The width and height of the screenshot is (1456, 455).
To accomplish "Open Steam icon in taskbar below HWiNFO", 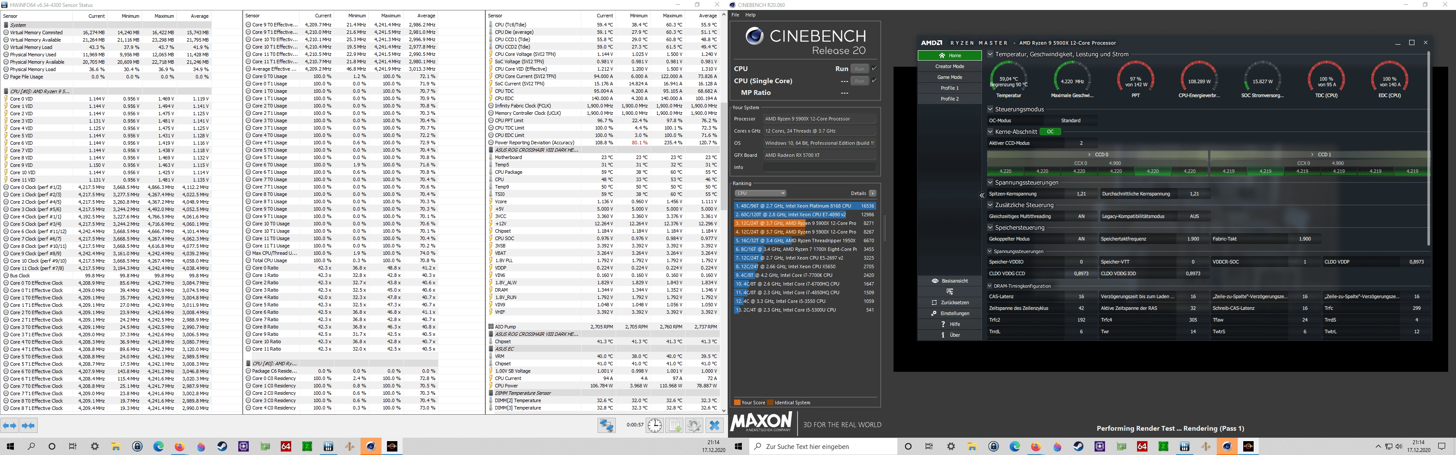I will pos(222,446).
